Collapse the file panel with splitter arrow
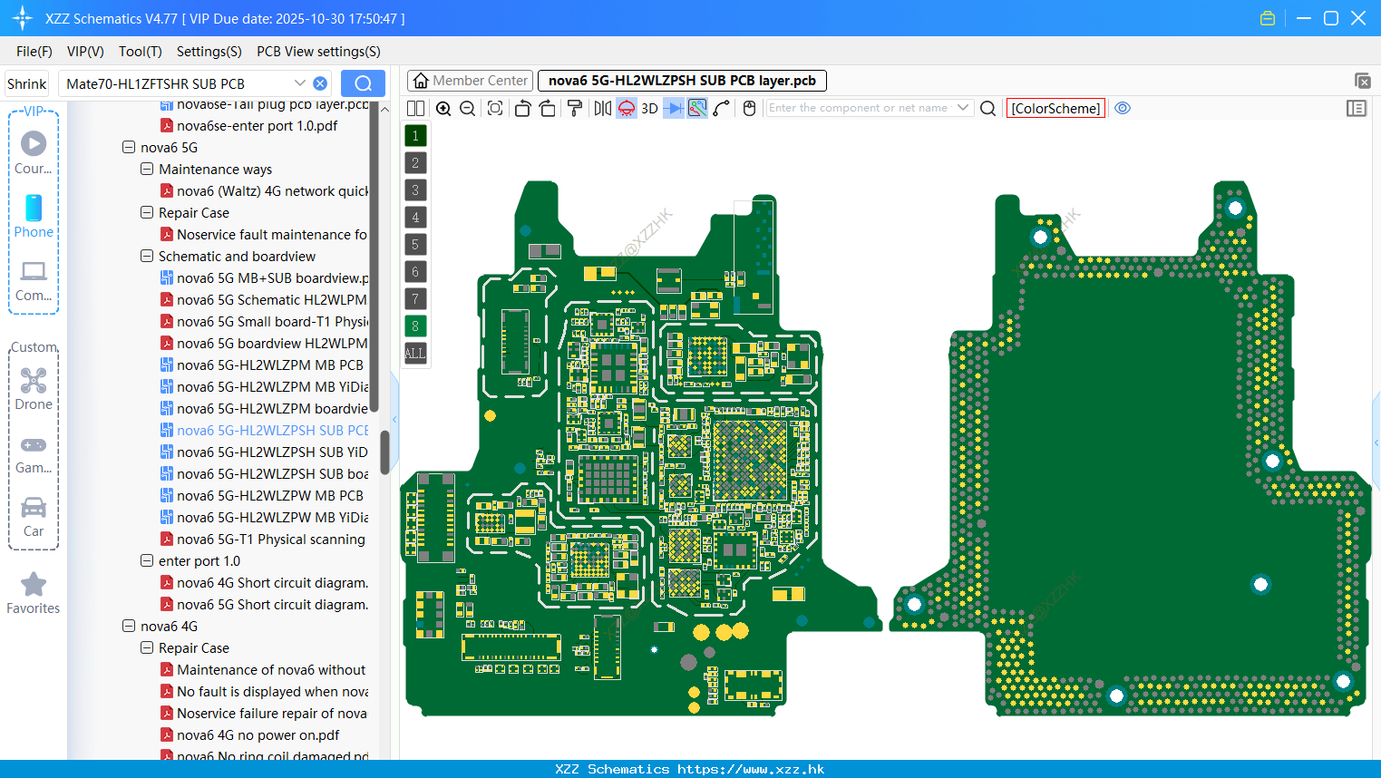Viewport: 1381px width, 778px height. [394, 419]
